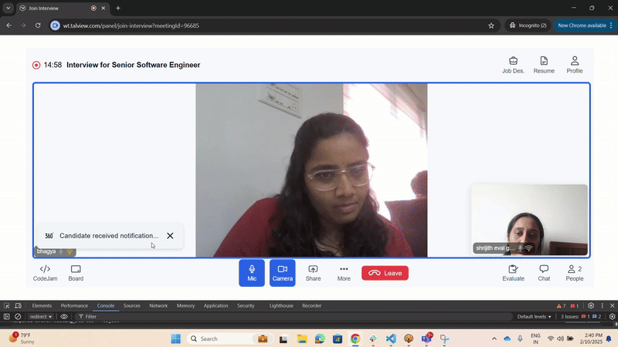This screenshot has height=347, width=618.
Task: Leave the interview call
Action: click(x=385, y=273)
